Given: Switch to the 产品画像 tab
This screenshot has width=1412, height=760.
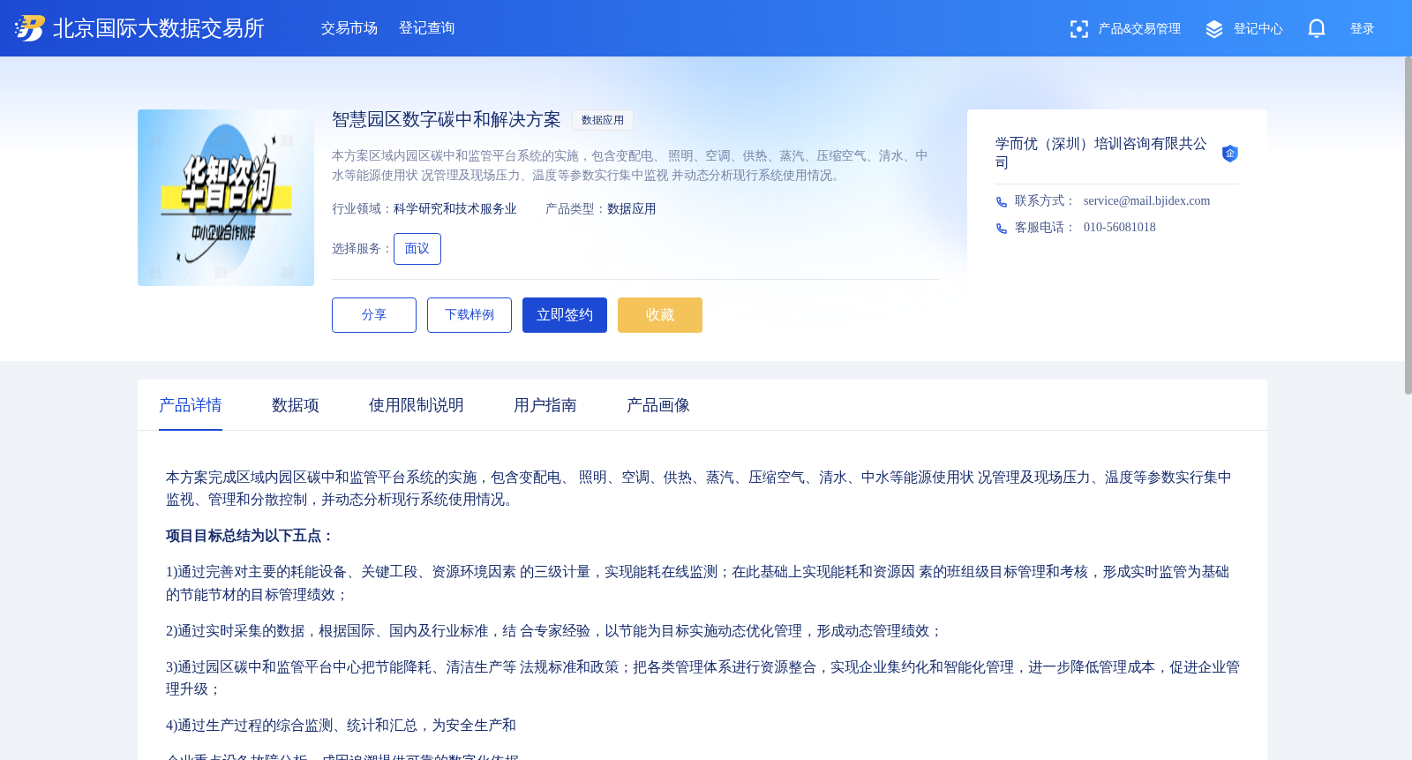Looking at the screenshot, I should 658,405.
